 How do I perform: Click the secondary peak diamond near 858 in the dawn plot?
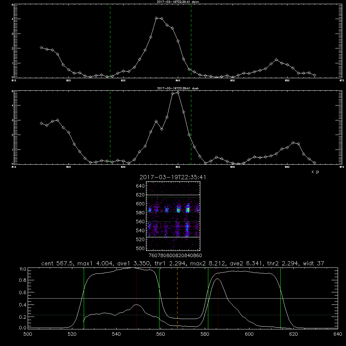276,60
